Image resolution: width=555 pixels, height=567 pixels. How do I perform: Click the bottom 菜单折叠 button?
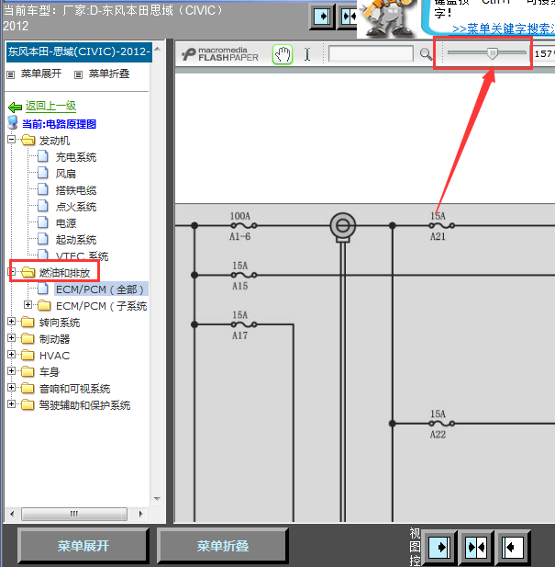223,546
